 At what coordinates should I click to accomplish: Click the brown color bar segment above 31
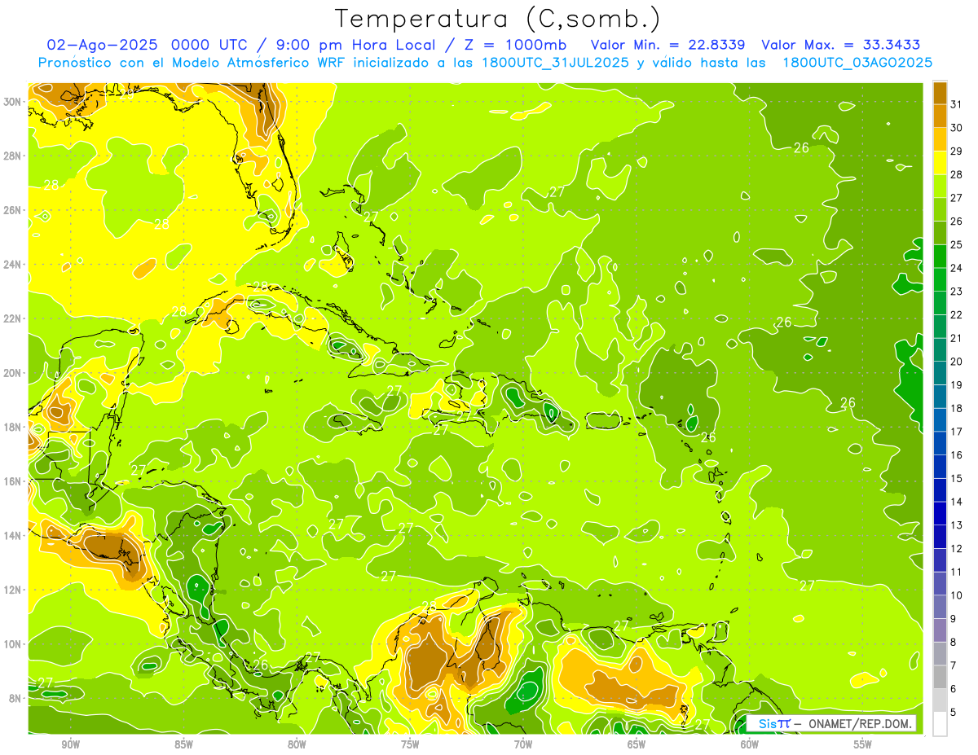(x=940, y=92)
